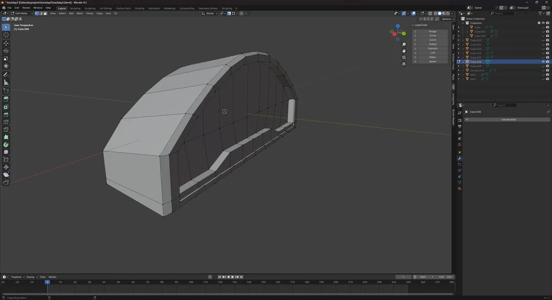
Task: Activate the Rotate tool
Action: click(6, 51)
